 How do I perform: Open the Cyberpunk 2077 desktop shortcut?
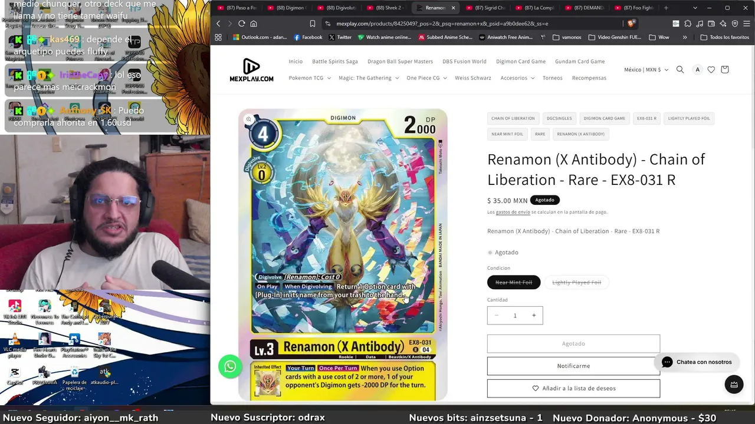[104, 312]
